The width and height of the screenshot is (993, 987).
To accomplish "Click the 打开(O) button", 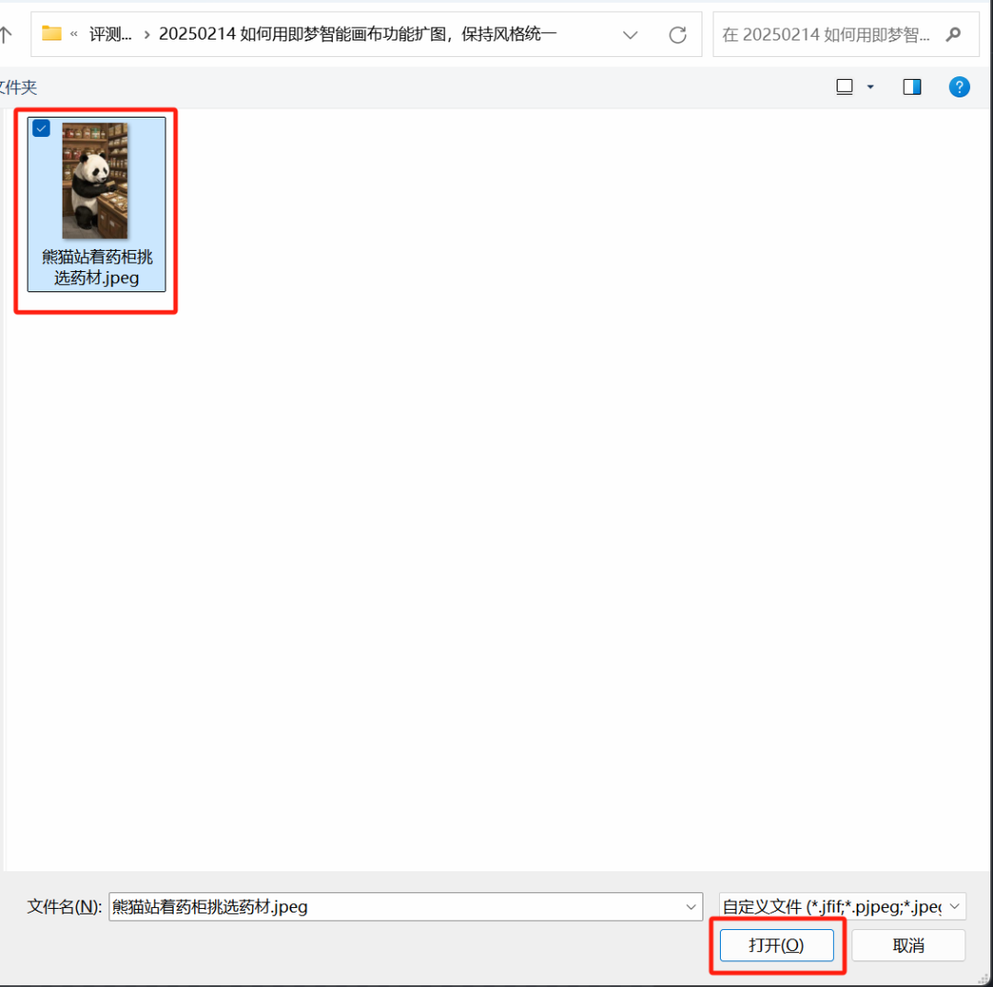I will click(777, 945).
